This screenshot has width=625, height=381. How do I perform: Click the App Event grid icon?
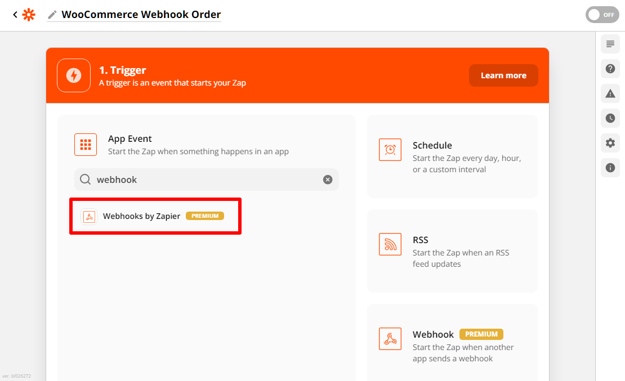[x=85, y=144]
